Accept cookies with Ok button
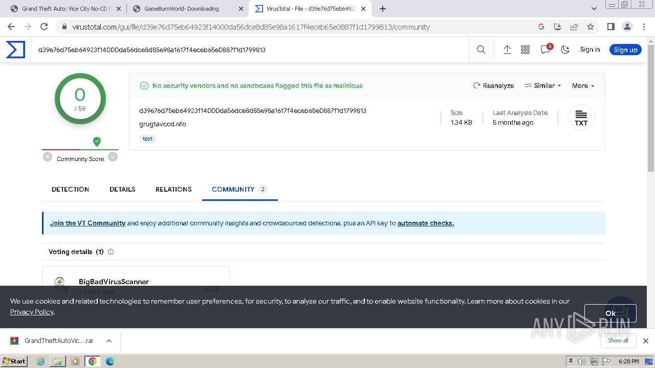This screenshot has width=655, height=368. pyautogui.click(x=610, y=313)
